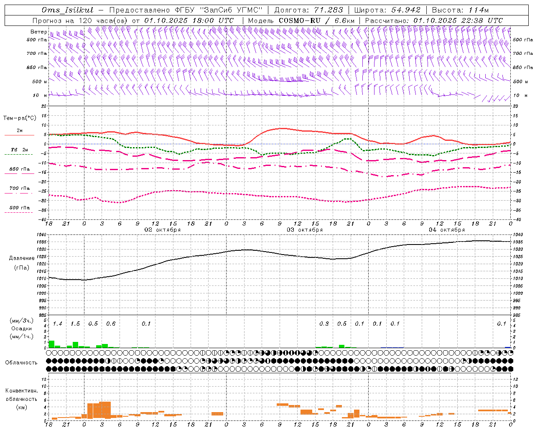Viewport: 535px width, 428px height.
Task: Click the Облачность panel label
Action: point(21,362)
